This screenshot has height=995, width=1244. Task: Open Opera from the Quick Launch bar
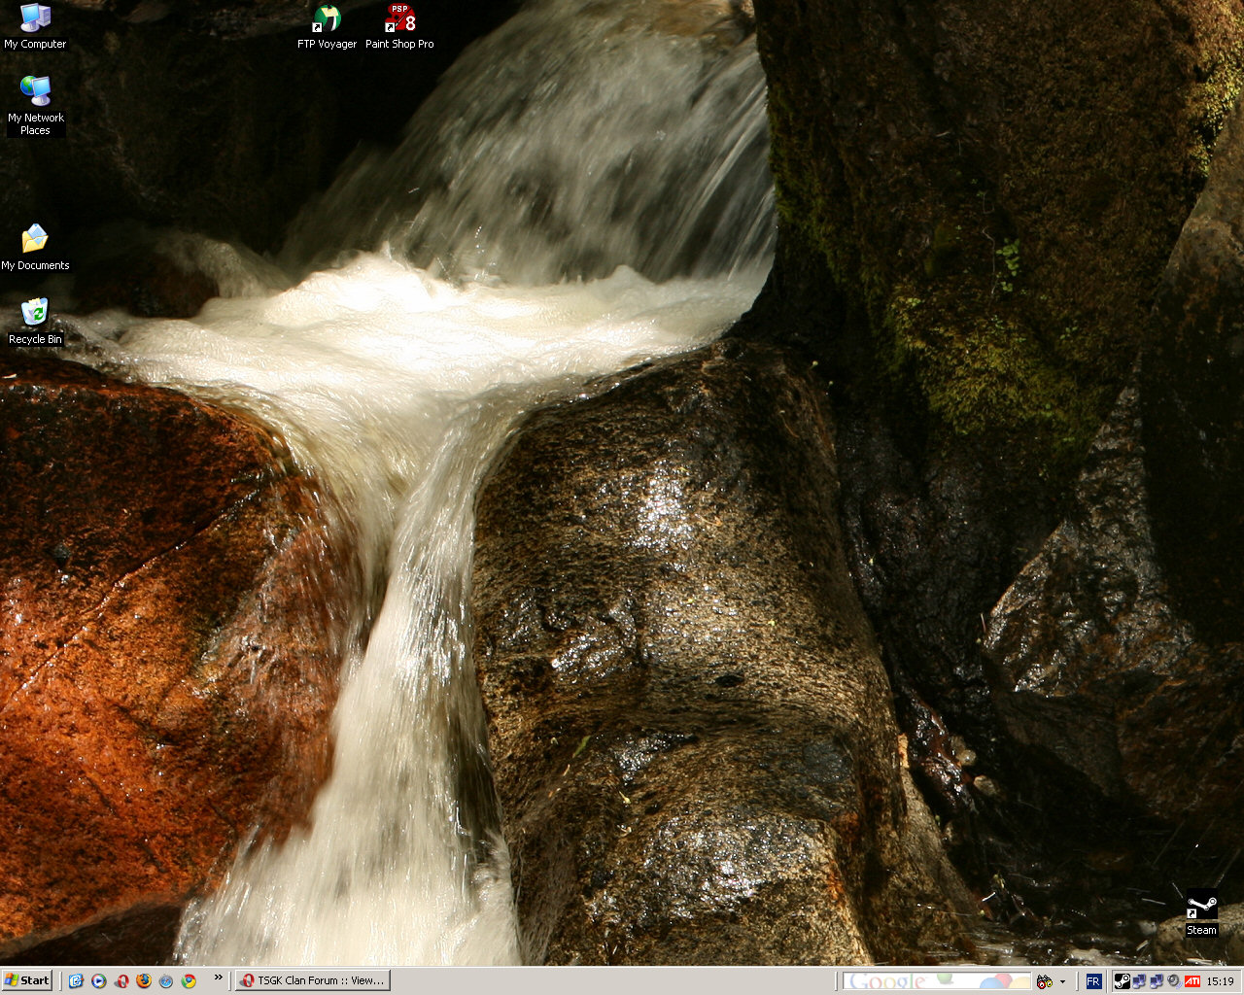[122, 980]
